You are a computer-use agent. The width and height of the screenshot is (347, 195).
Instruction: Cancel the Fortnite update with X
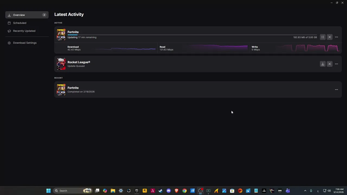tap(330, 37)
